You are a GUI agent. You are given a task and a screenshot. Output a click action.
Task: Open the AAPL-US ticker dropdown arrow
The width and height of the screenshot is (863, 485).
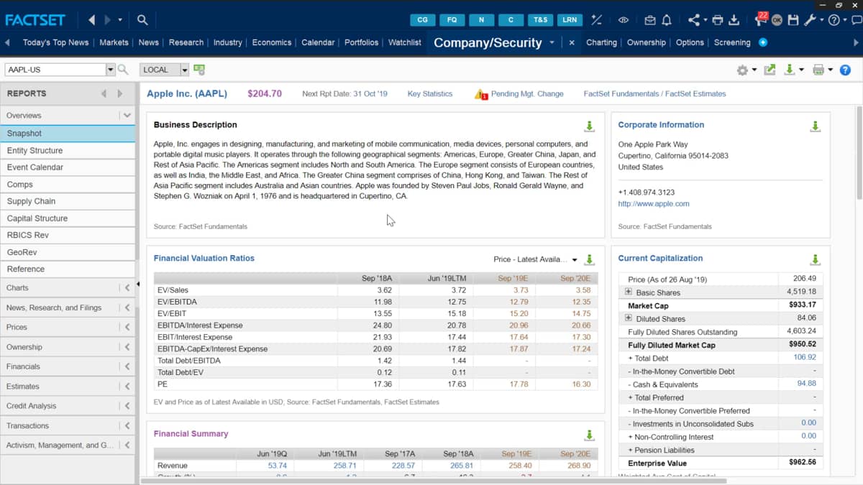[111, 70]
